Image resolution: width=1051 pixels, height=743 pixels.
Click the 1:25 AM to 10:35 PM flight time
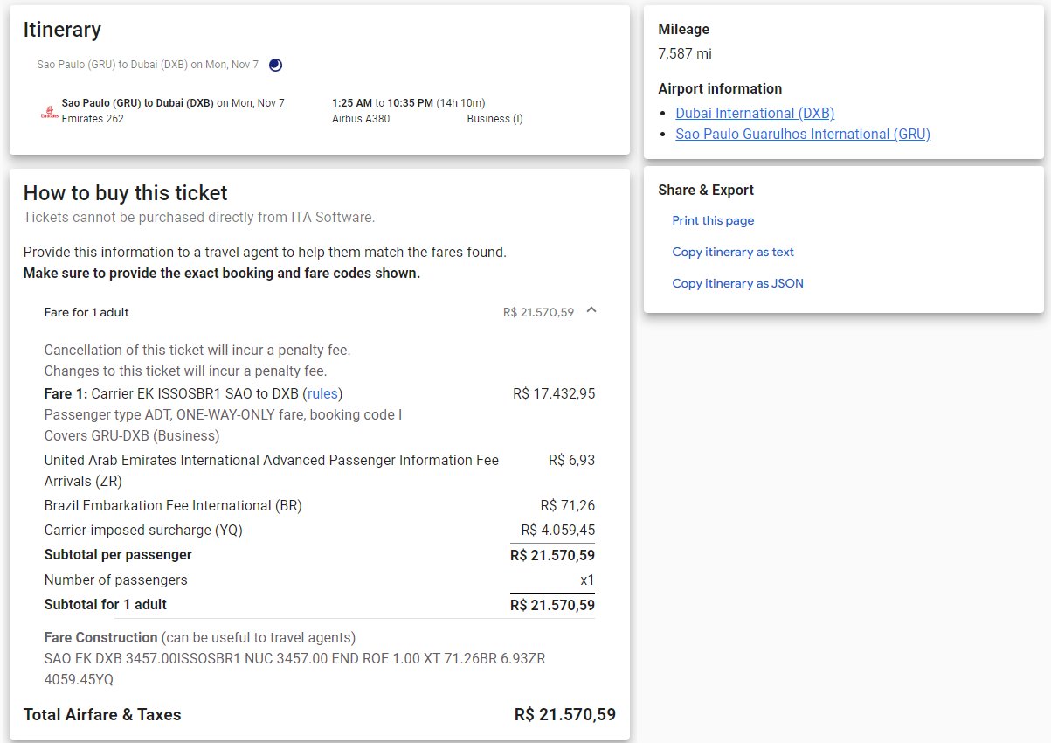(x=409, y=103)
